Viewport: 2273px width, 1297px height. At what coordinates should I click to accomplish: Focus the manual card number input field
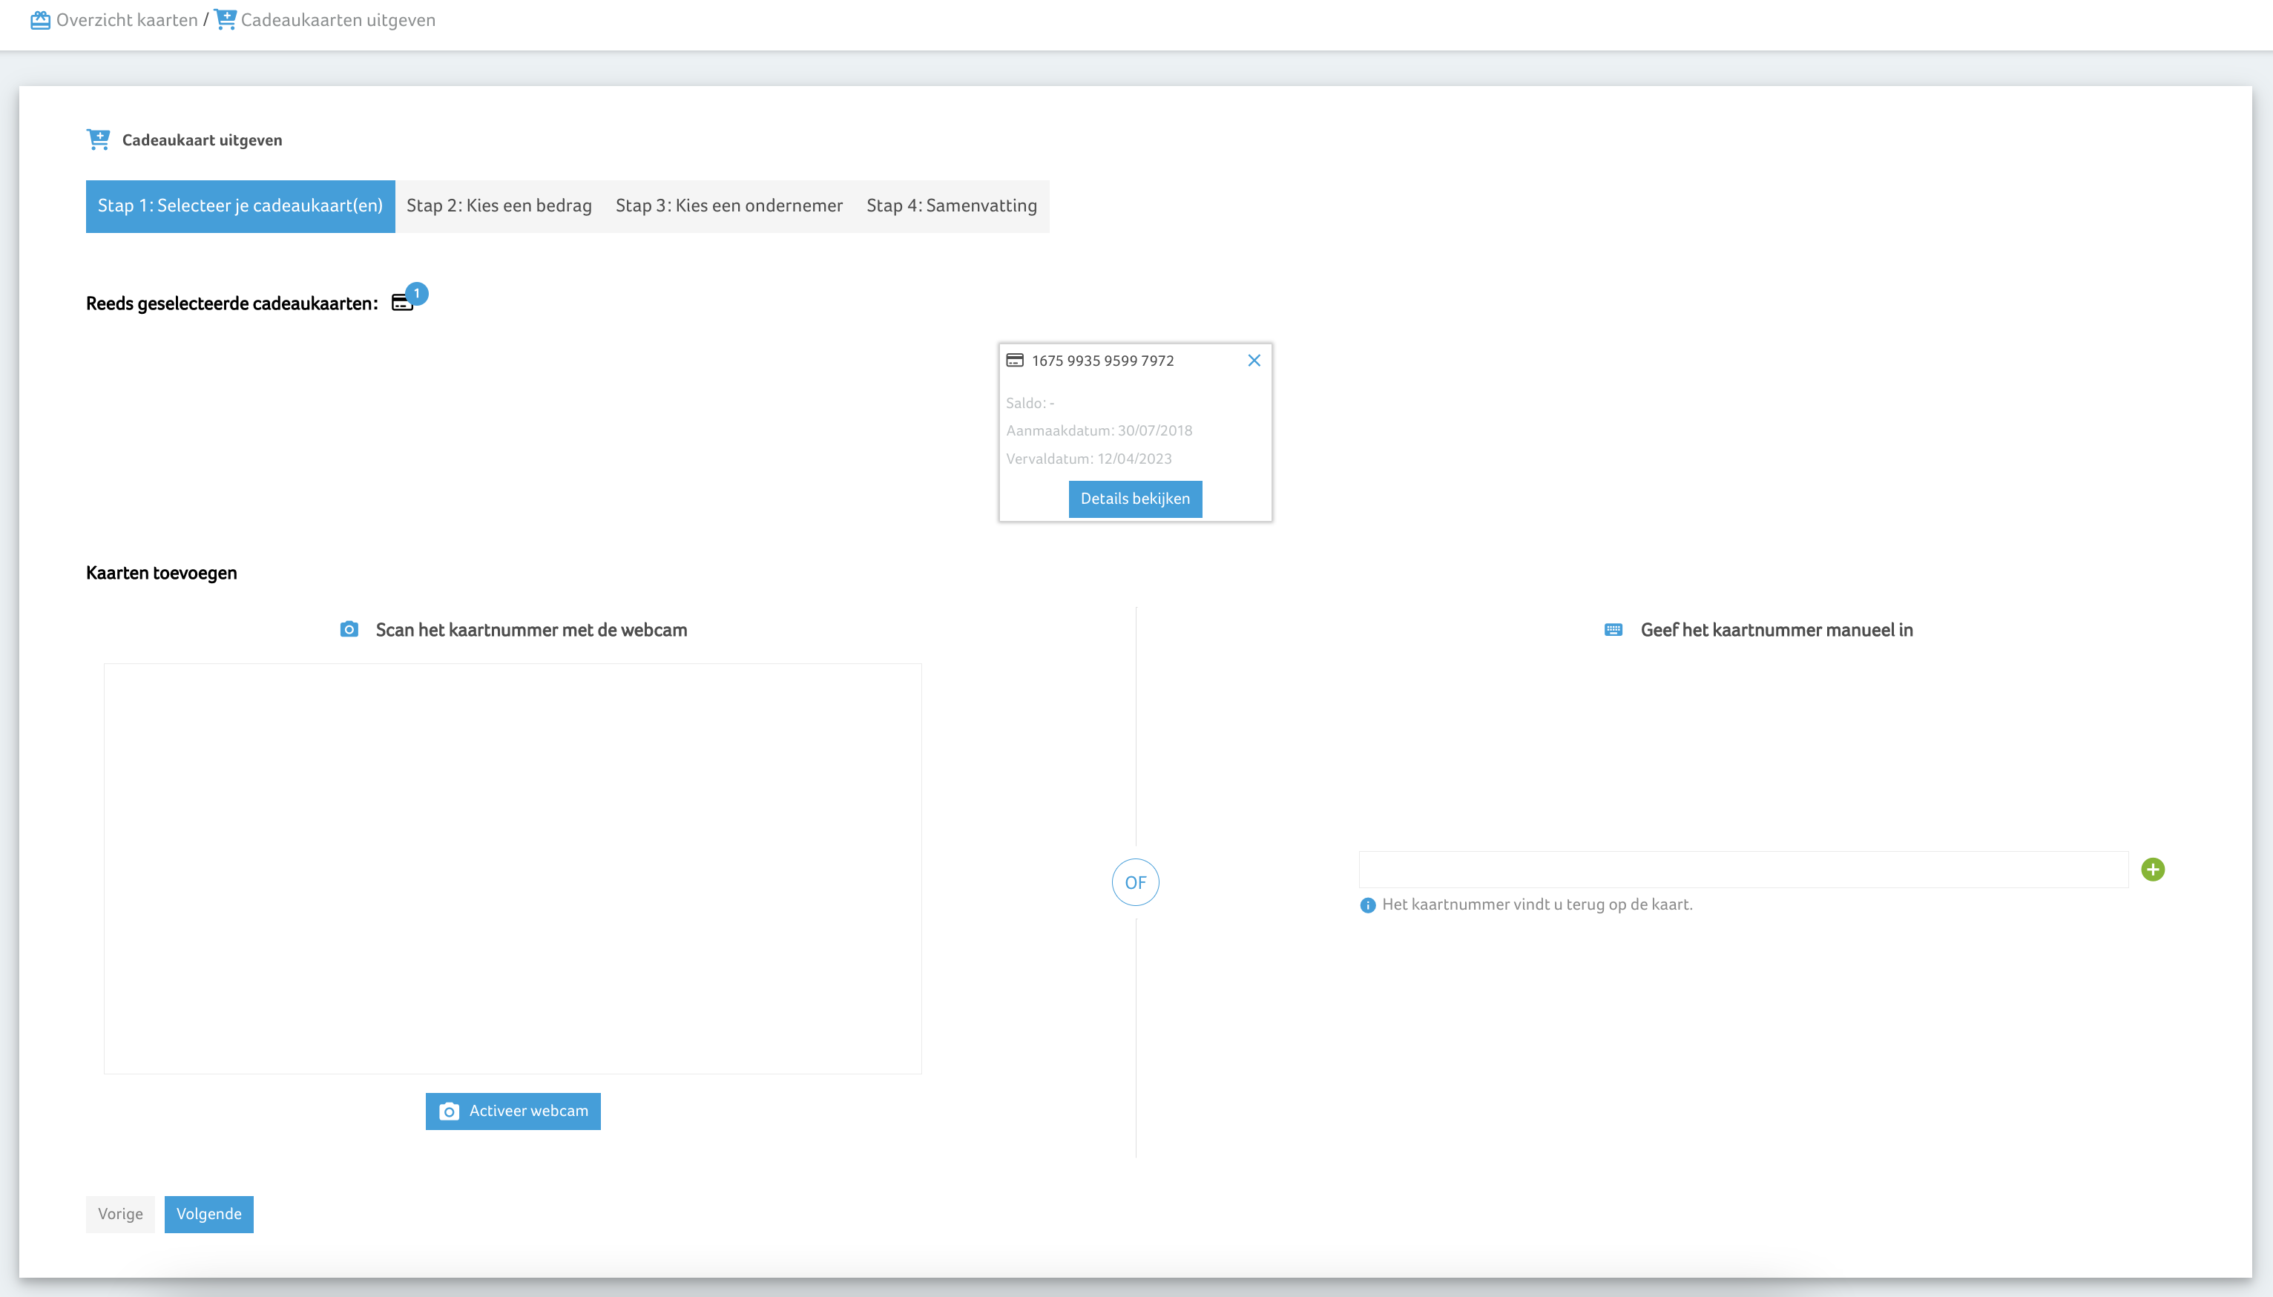pyautogui.click(x=1743, y=870)
